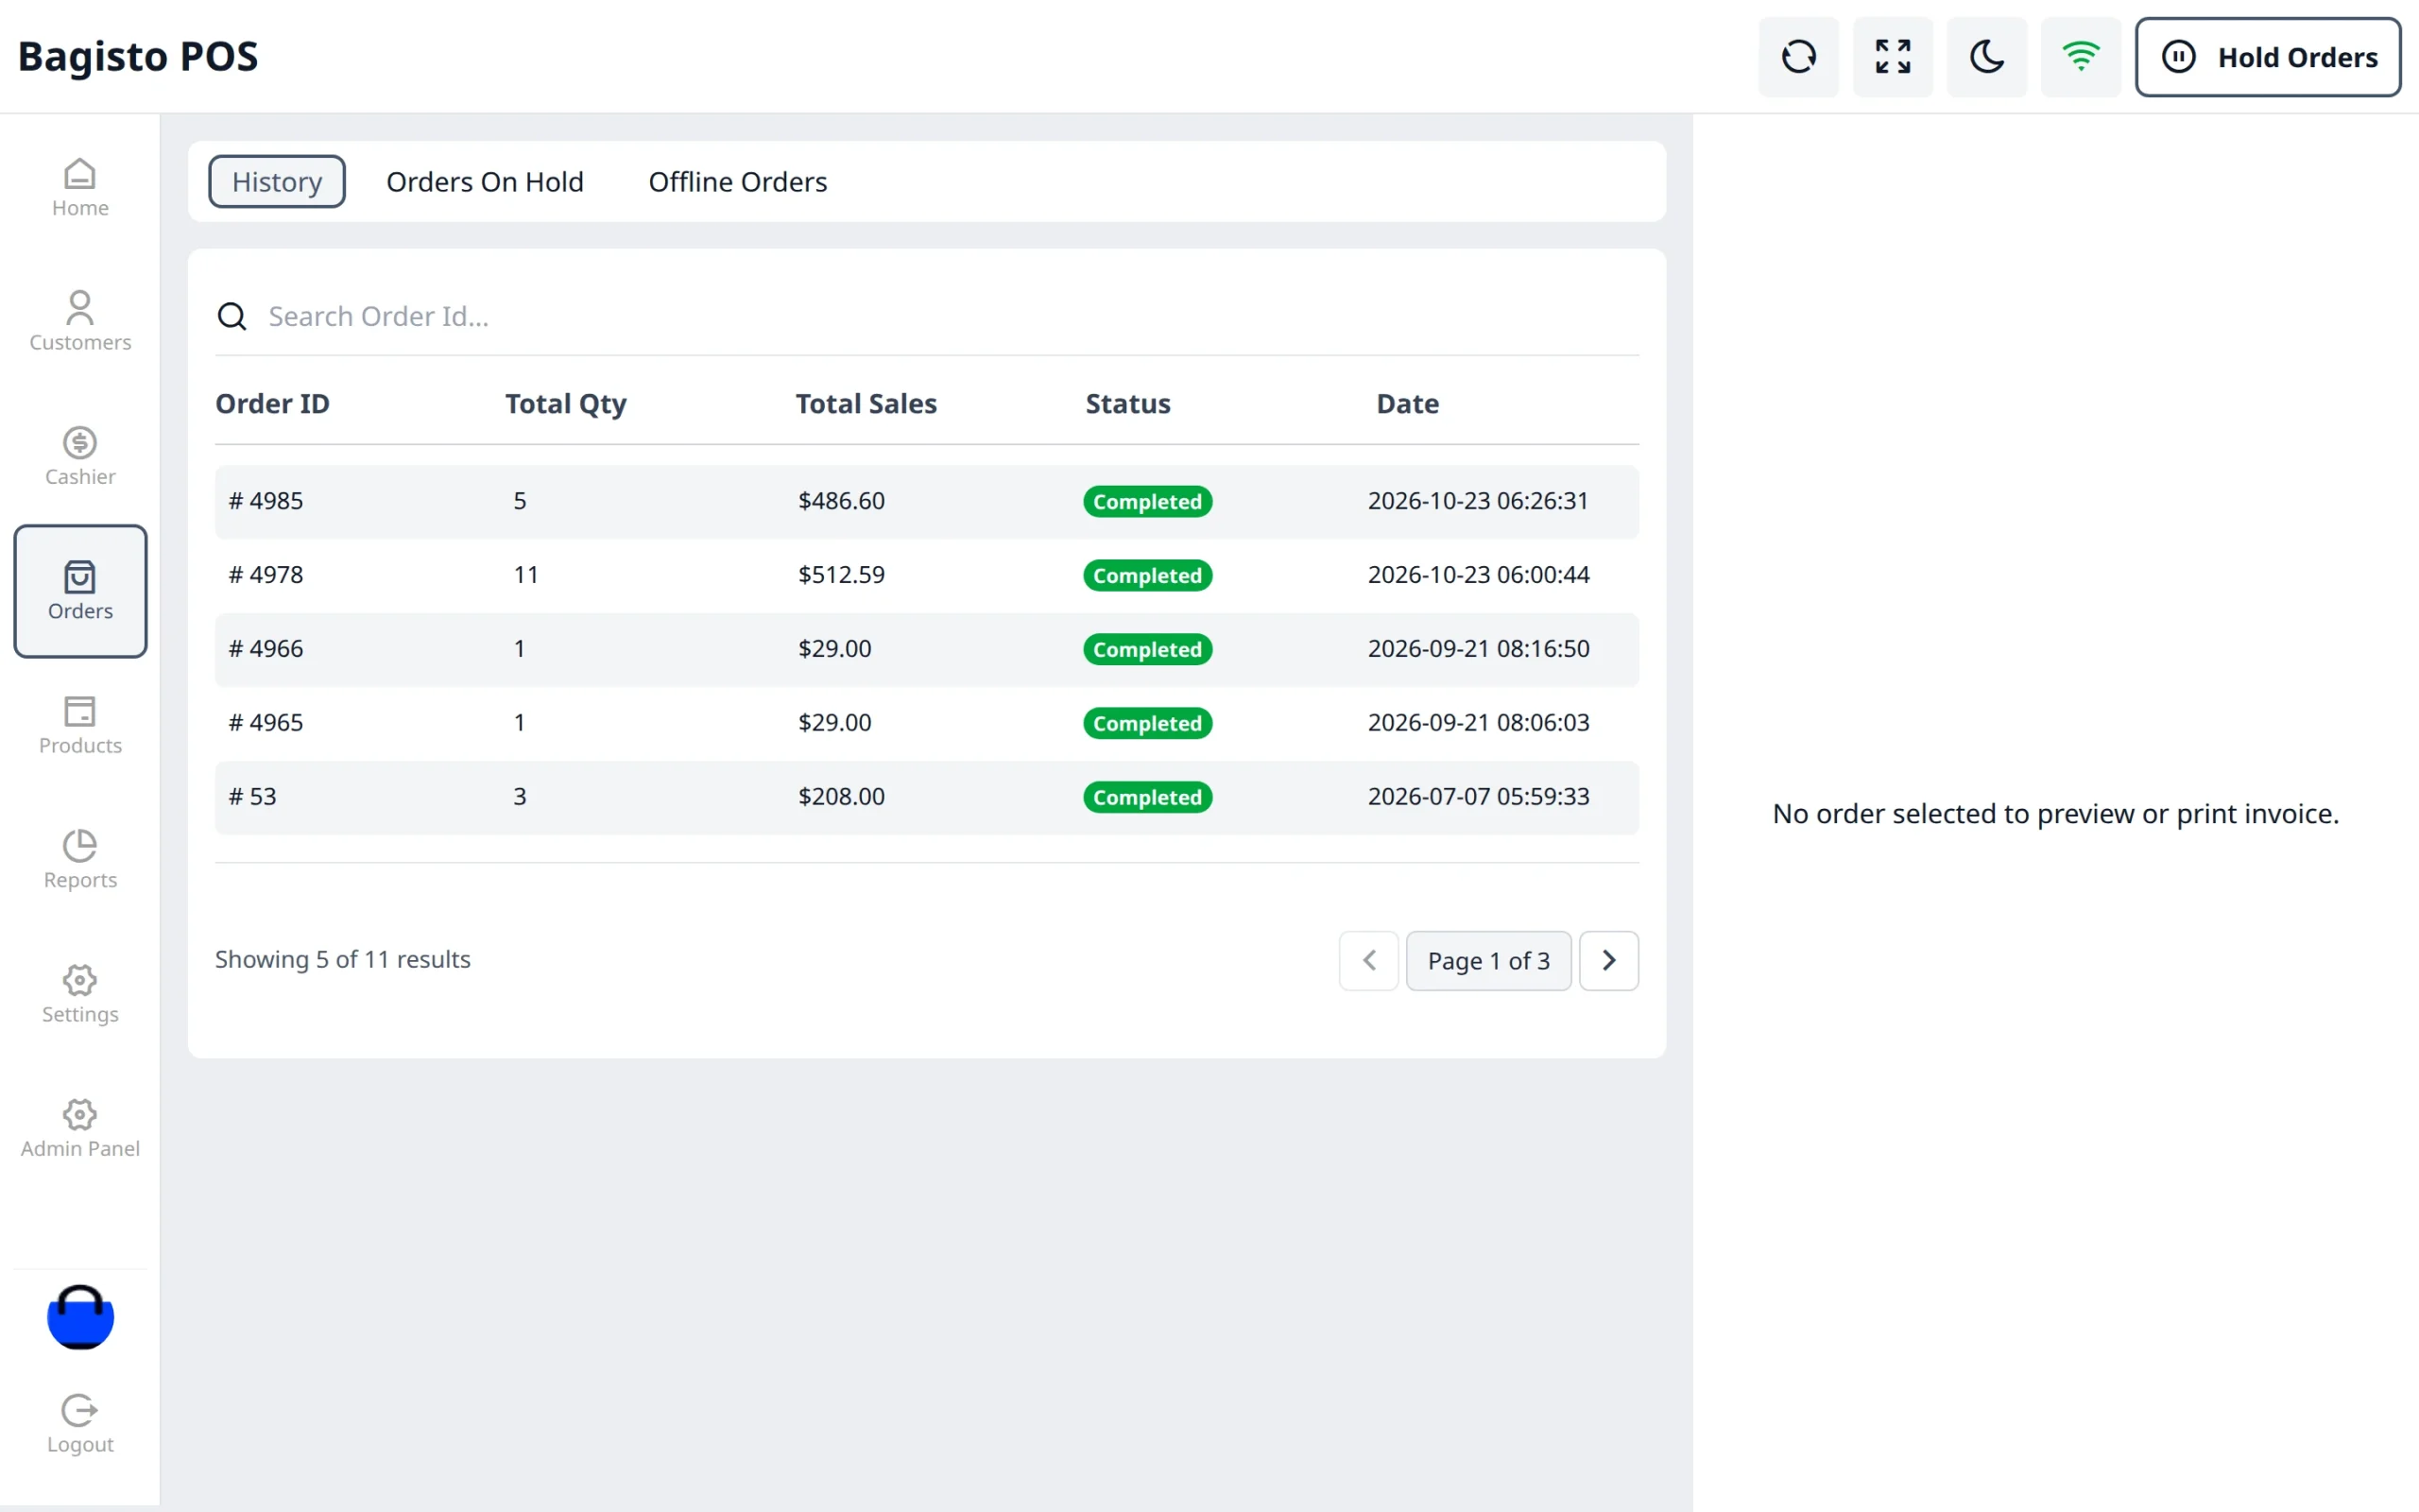Switch to Offline Orders tab

point(738,182)
